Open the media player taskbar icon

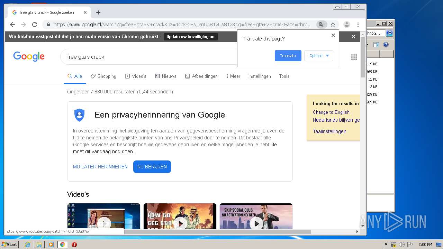click(x=51, y=245)
